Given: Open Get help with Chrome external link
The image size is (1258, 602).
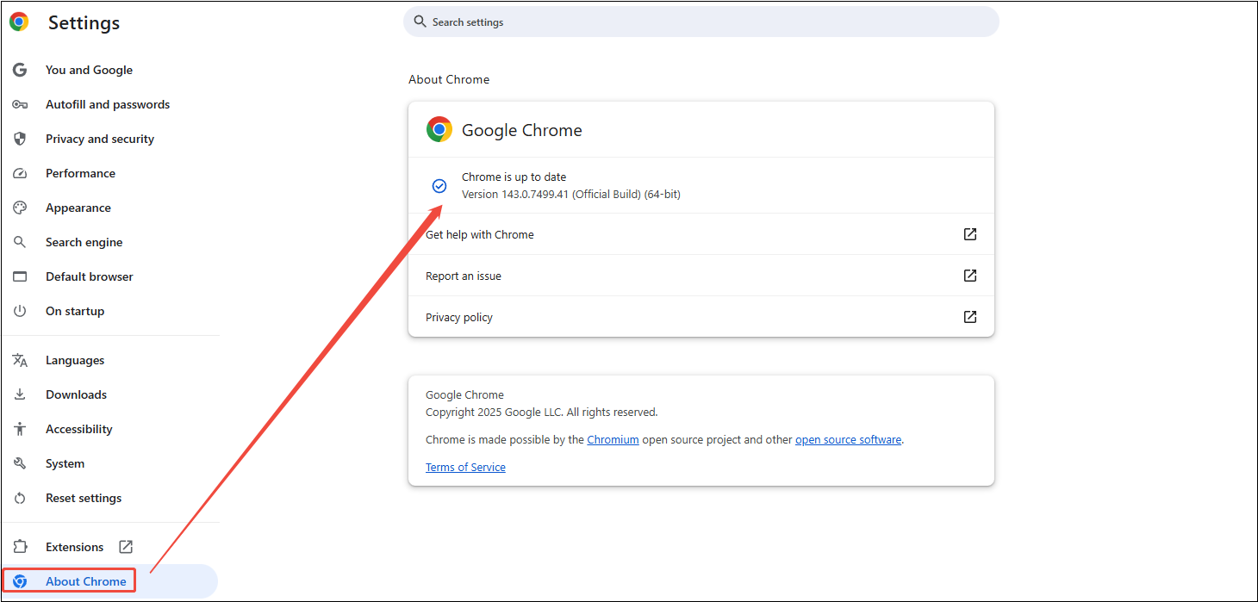Looking at the screenshot, I should (970, 233).
